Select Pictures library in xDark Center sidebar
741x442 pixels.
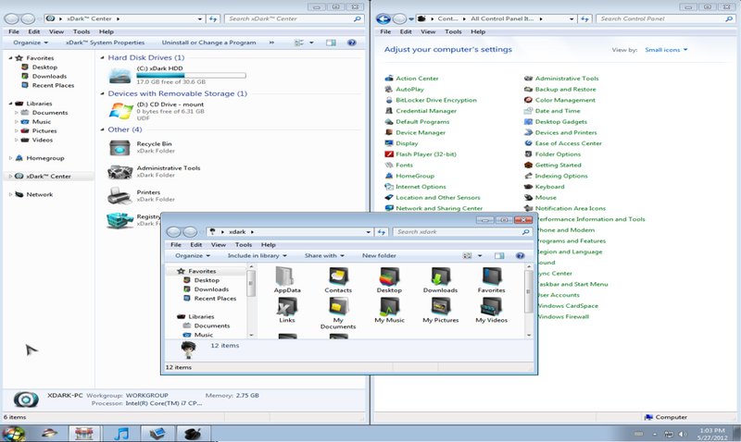coord(44,130)
